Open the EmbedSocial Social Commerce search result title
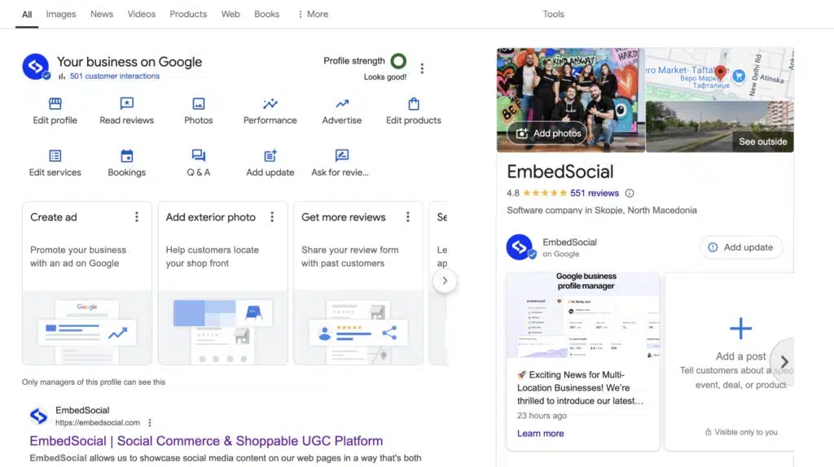The width and height of the screenshot is (834, 467). 206,441
